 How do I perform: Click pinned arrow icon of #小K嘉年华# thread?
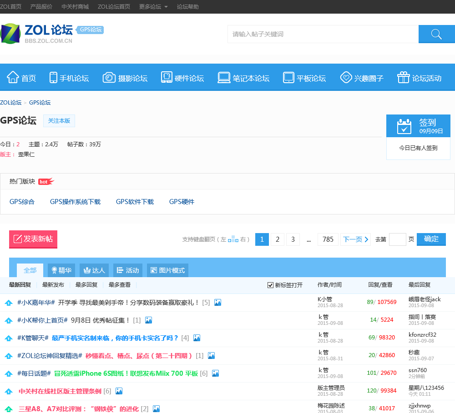(9, 303)
